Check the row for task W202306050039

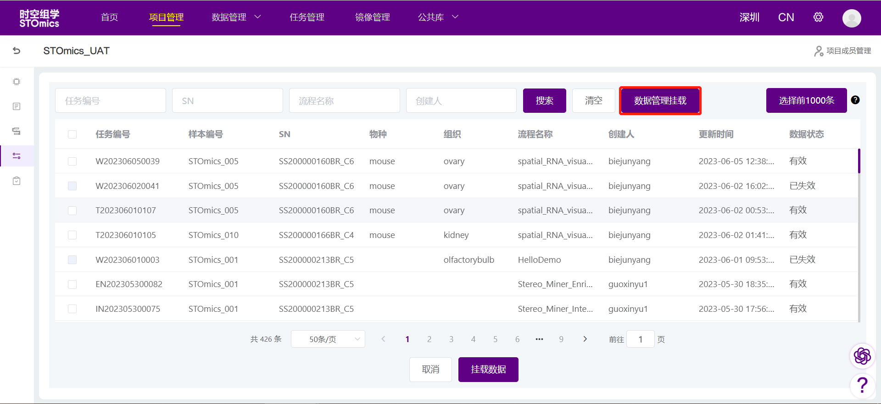tap(72, 161)
